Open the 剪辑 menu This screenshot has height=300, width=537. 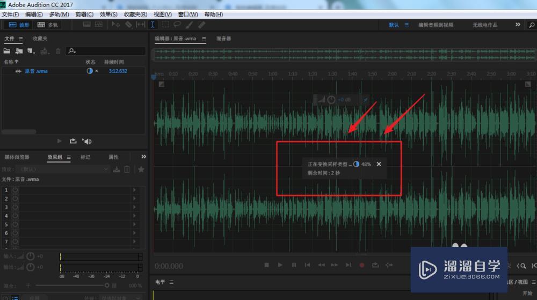coord(84,14)
